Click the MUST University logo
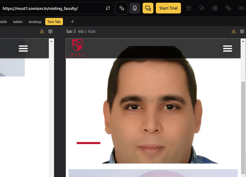The image size is (246, 177). [77, 48]
